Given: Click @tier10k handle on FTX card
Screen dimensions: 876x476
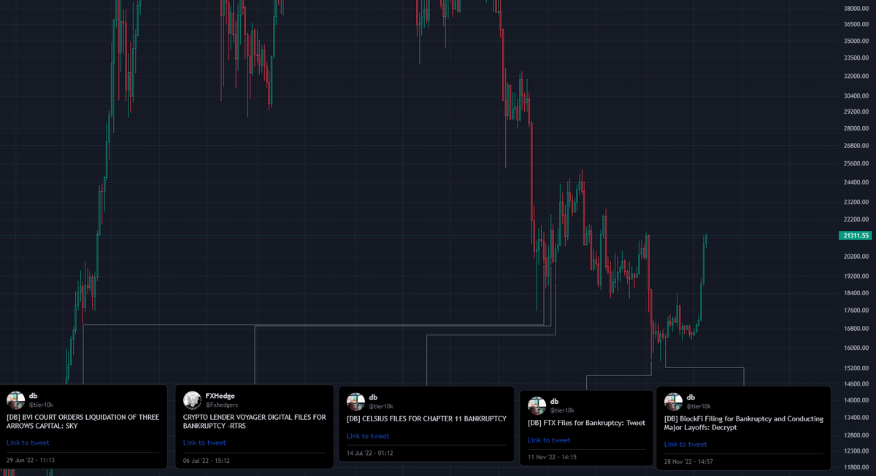Looking at the screenshot, I should point(562,410).
